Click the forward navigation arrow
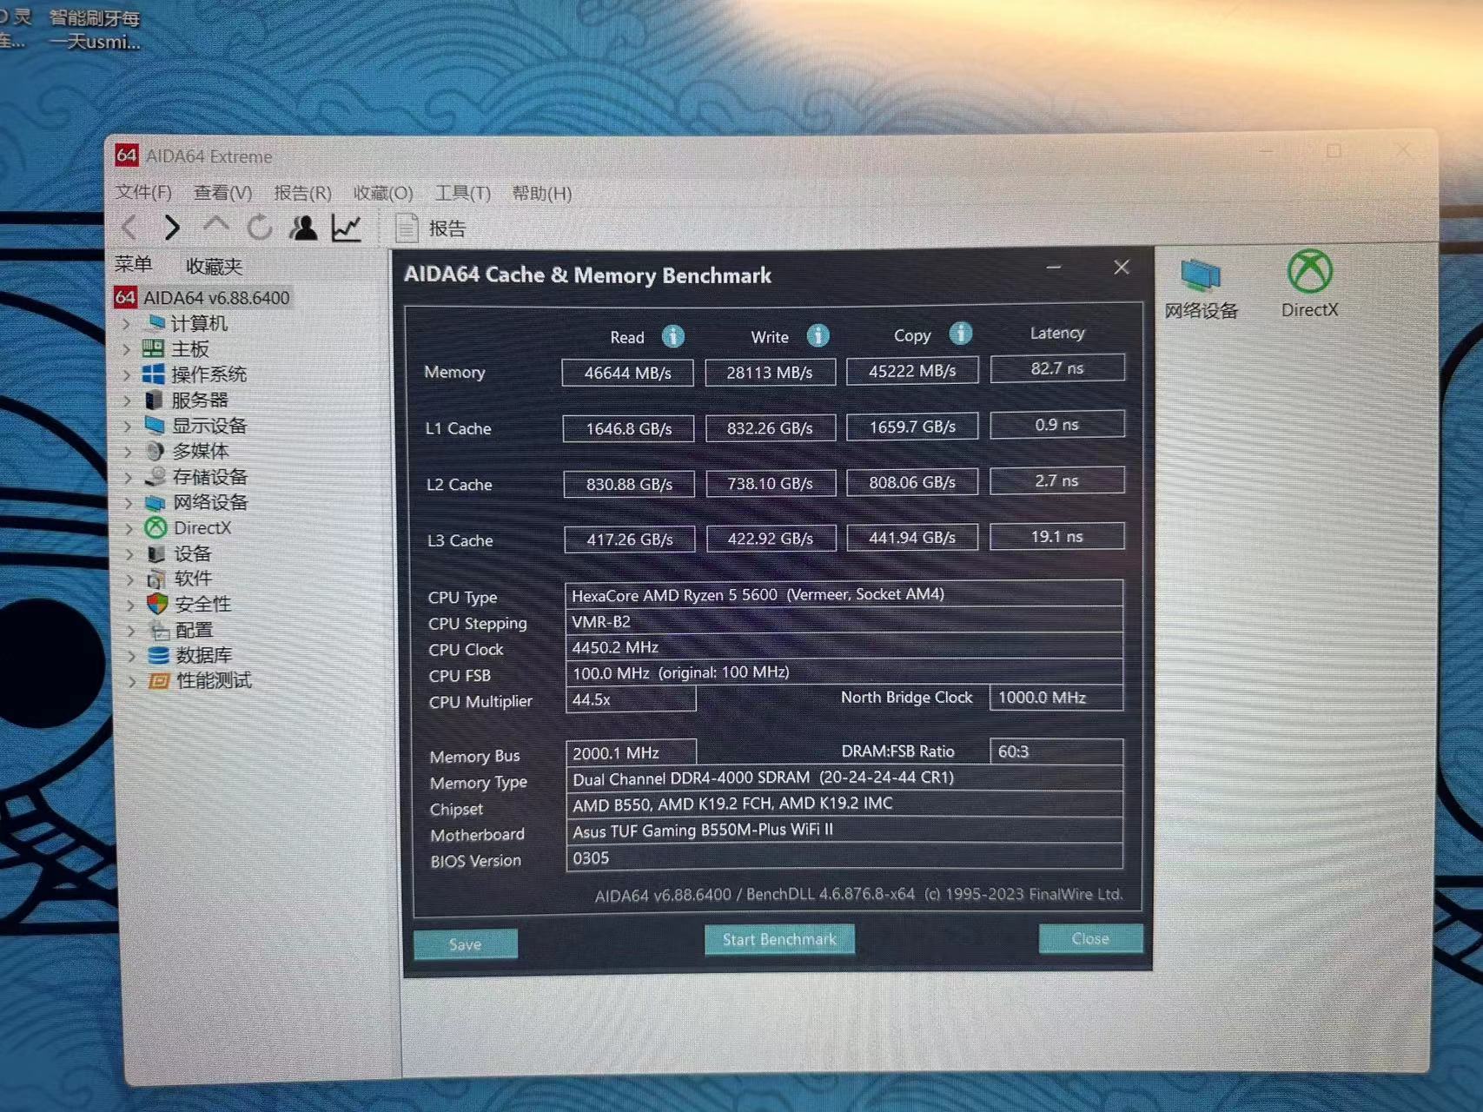 pos(172,227)
